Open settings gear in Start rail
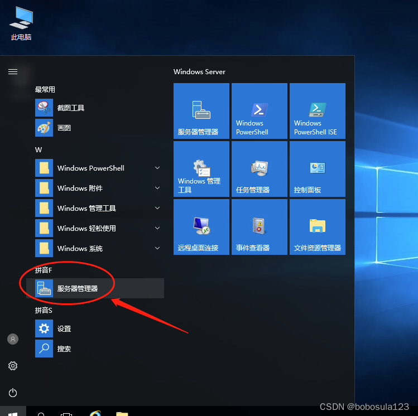This screenshot has height=416, width=418. tap(13, 366)
